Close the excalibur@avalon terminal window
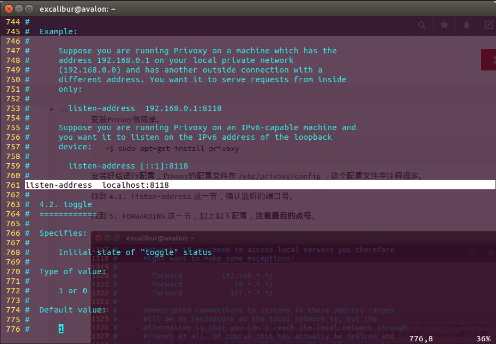 point(8,9)
